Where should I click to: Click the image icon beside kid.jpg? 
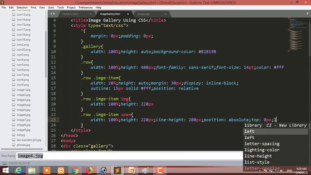[14, 135]
